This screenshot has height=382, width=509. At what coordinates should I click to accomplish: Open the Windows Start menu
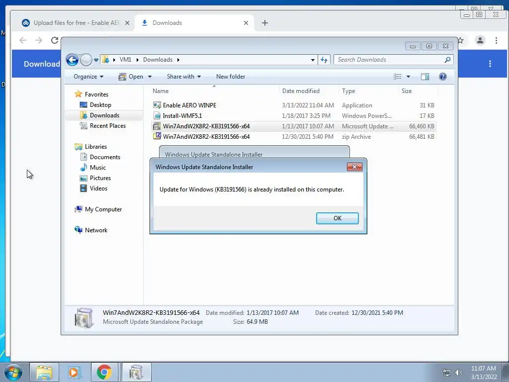[13, 372]
